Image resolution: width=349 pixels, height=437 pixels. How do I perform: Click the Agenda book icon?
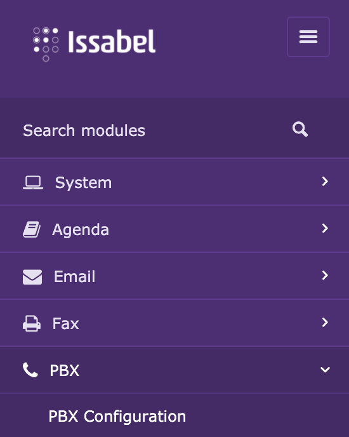pyautogui.click(x=32, y=229)
